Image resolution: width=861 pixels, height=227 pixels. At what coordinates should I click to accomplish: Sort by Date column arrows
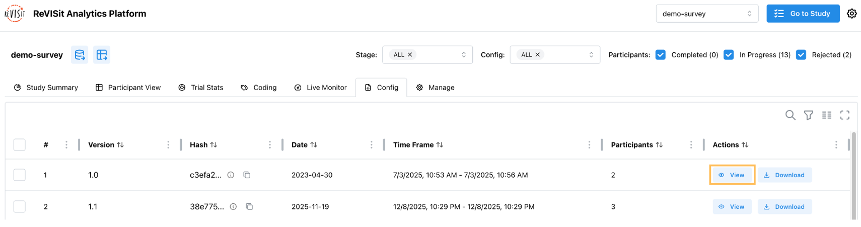point(314,145)
